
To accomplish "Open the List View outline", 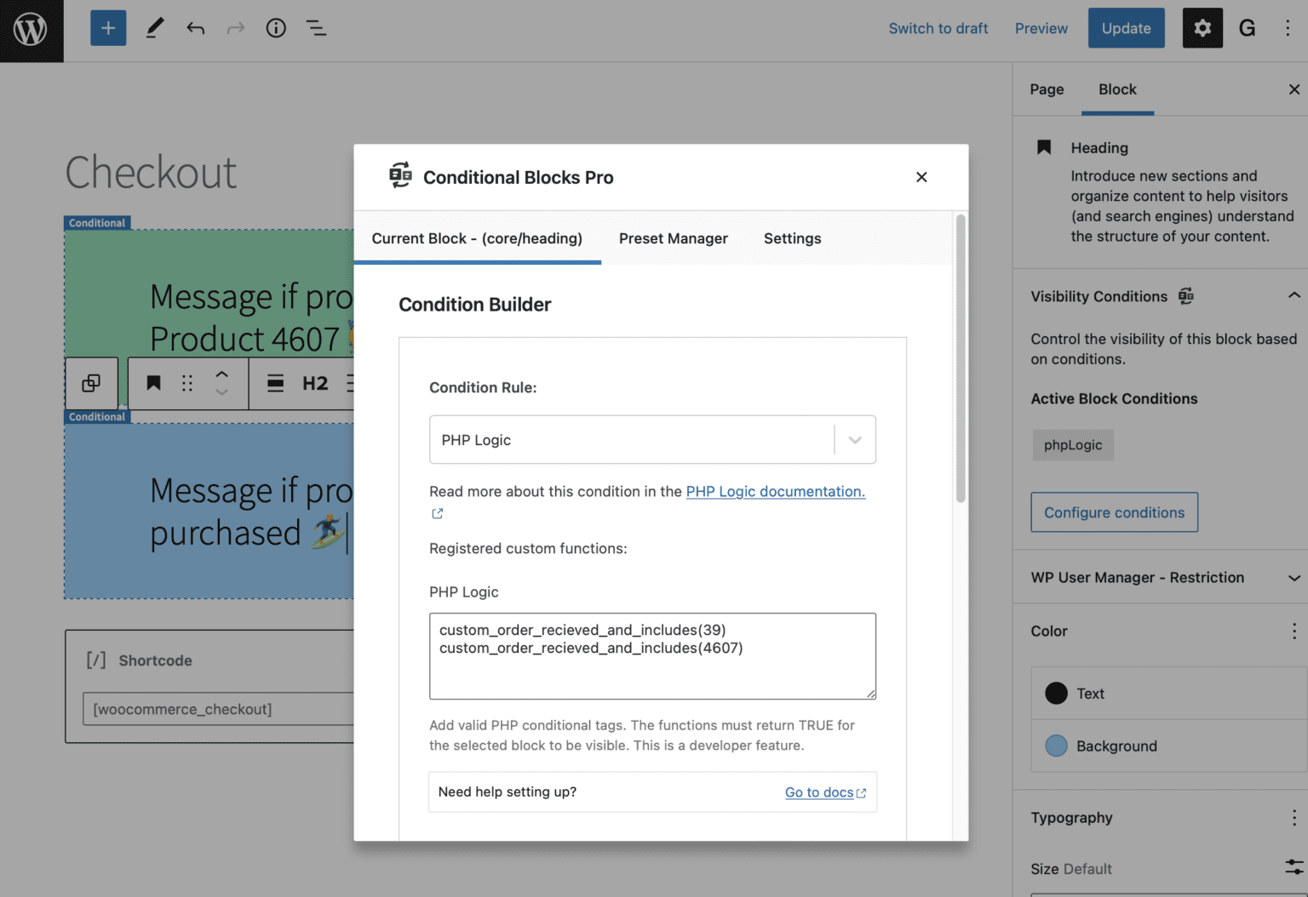I will 316,28.
